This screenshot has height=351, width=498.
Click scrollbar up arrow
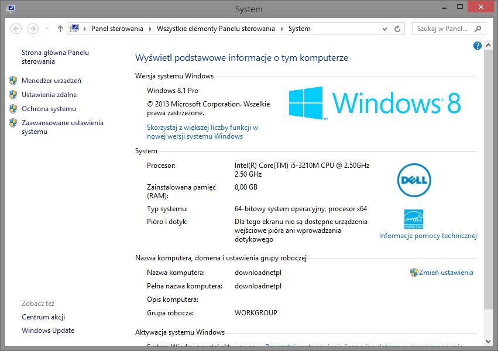click(488, 46)
